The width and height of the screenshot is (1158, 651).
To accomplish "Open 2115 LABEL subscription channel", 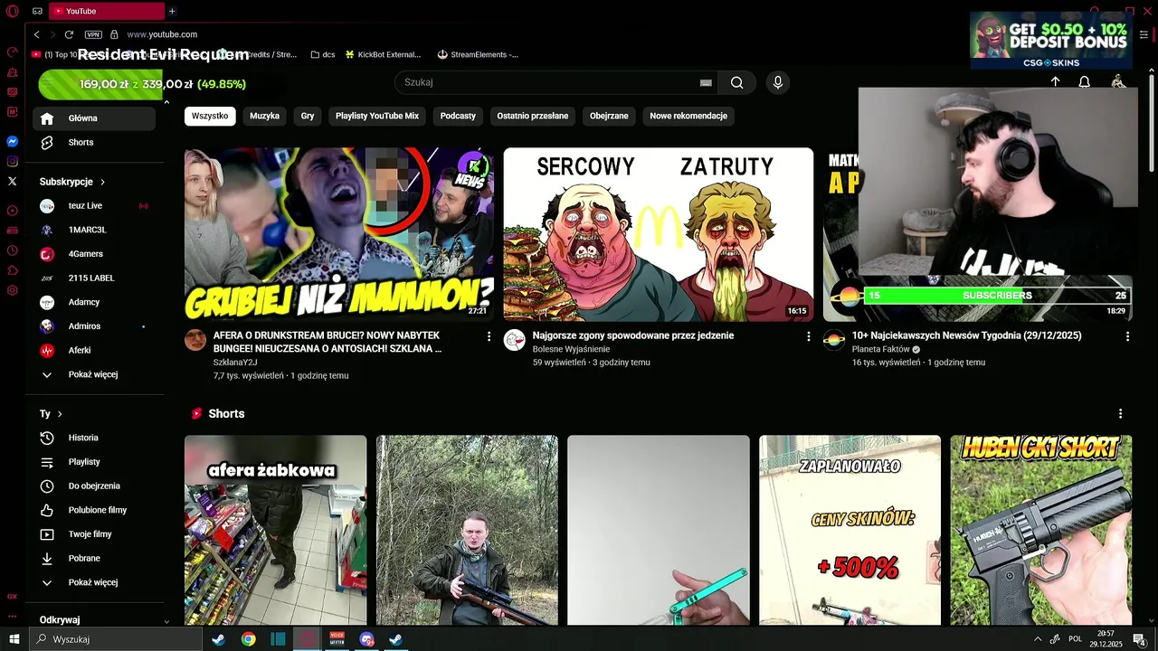I will (95, 278).
